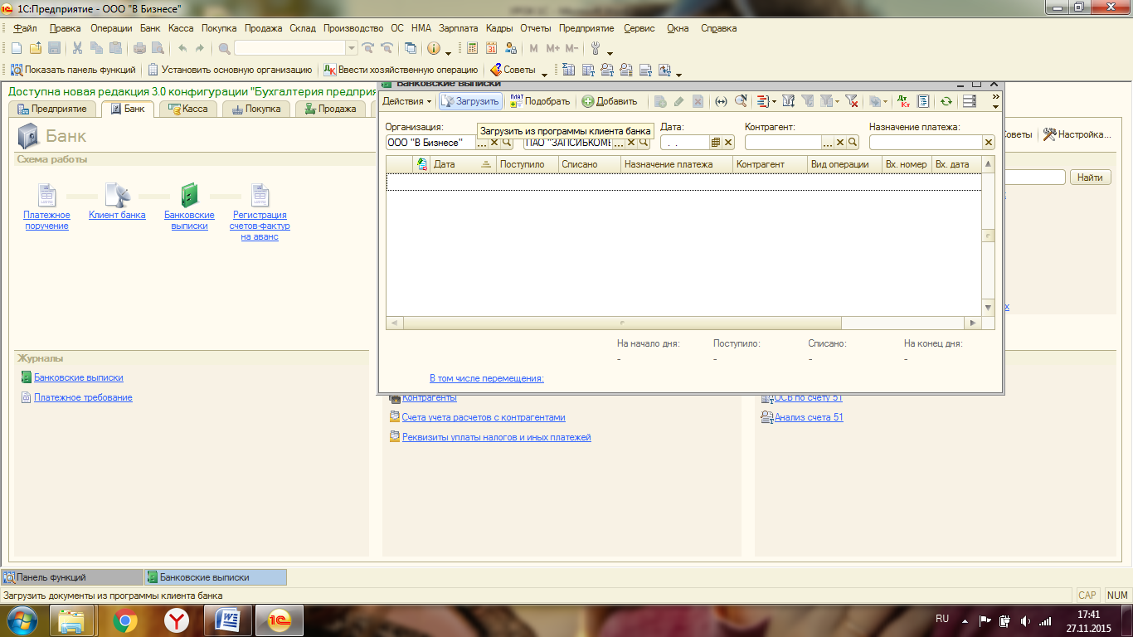Image resolution: width=1133 pixels, height=637 pixels.
Task: Click the vertical scrollbar down arrow in list
Action: (988, 307)
